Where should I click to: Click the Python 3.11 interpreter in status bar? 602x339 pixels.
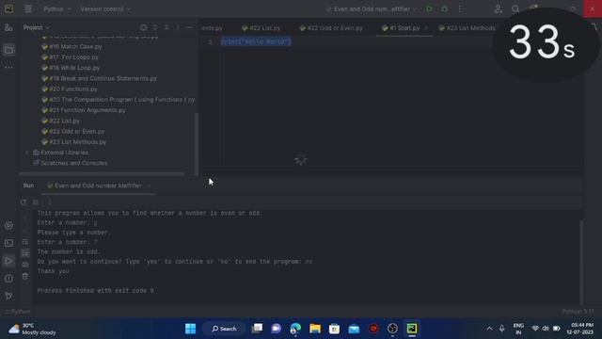click(578, 312)
